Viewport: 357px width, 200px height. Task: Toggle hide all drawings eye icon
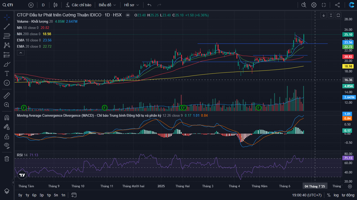pos(7,145)
